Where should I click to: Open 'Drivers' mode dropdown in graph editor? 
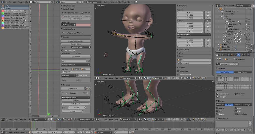coord(40,119)
